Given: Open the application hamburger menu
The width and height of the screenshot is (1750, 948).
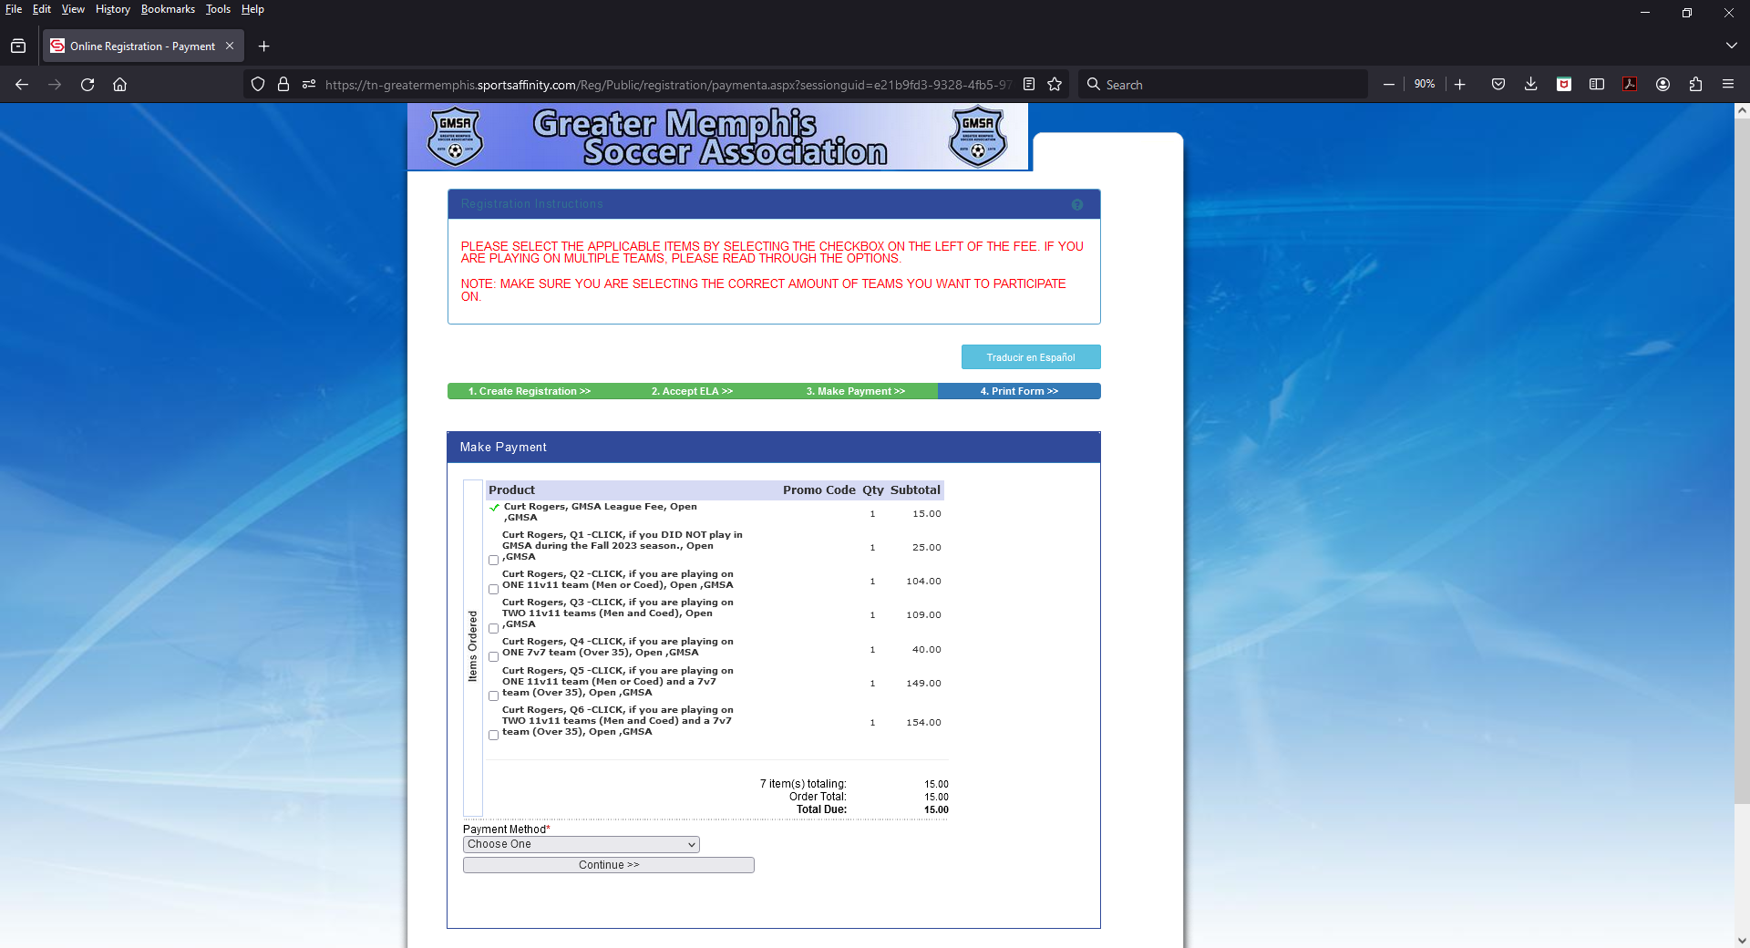Looking at the screenshot, I should point(1728,85).
